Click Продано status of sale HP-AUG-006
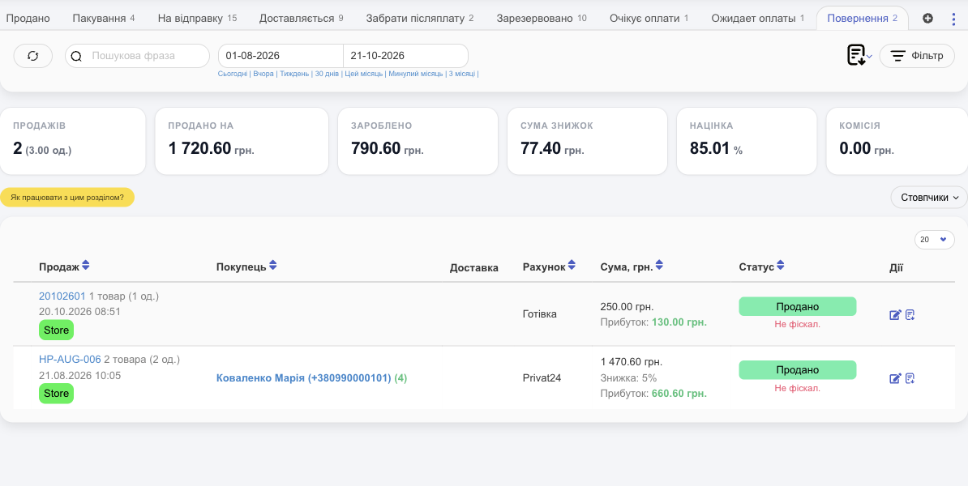968x486 pixels. [x=798, y=369]
